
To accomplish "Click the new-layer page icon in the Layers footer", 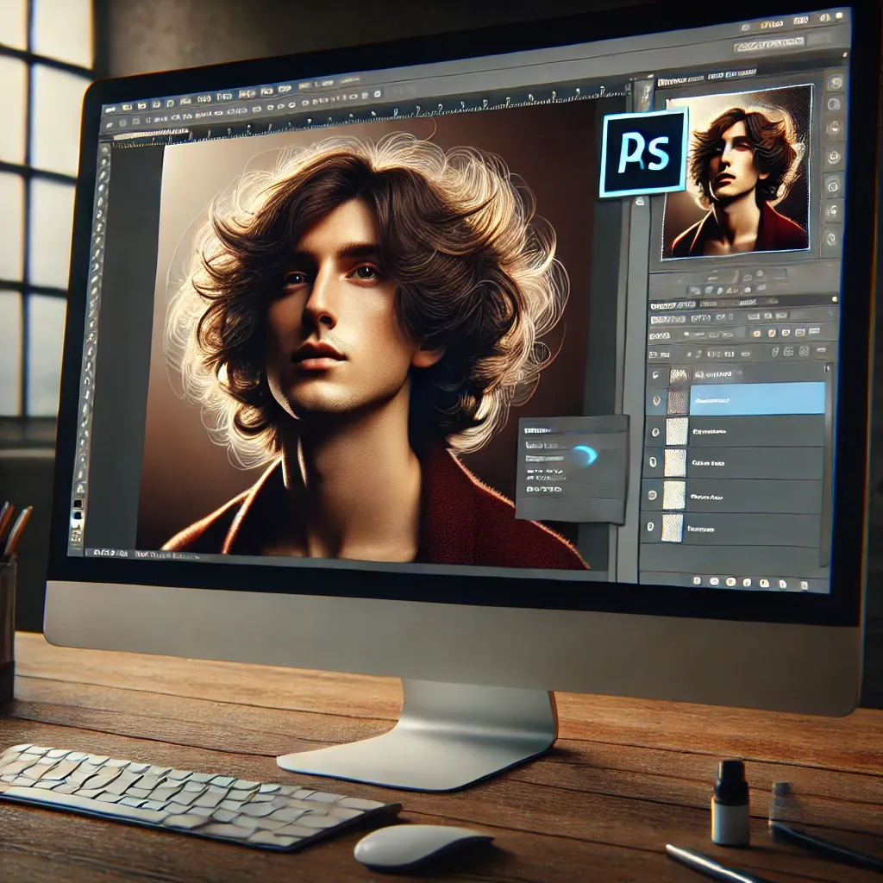I will pyautogui.click(x=781, y=584).
